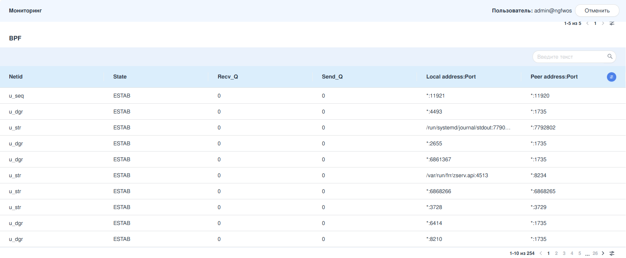
Task: Go to next page in bottom pagination
Action: (x=603, y=253)
